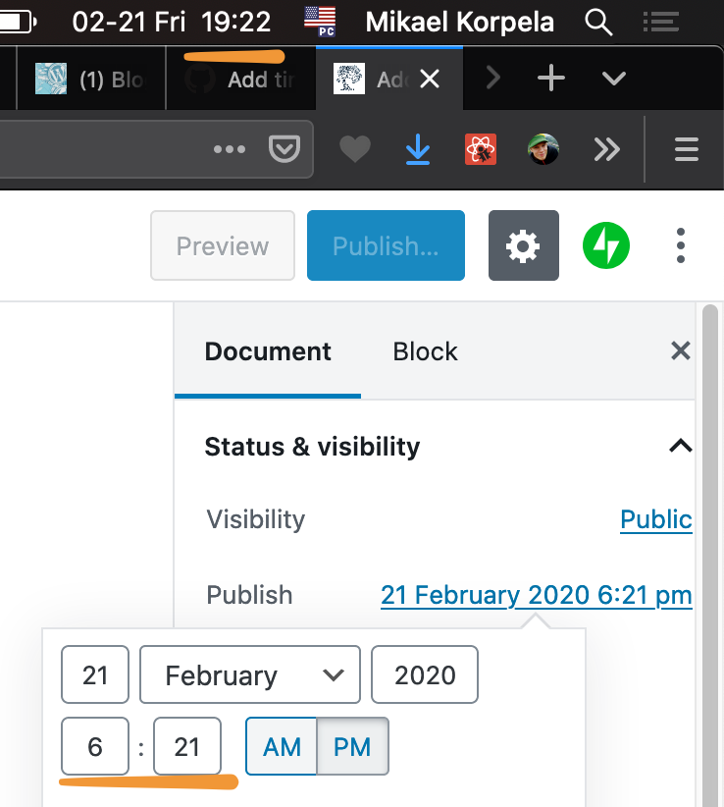
Task: Open the February month dropdown
Action: point(249,674)
